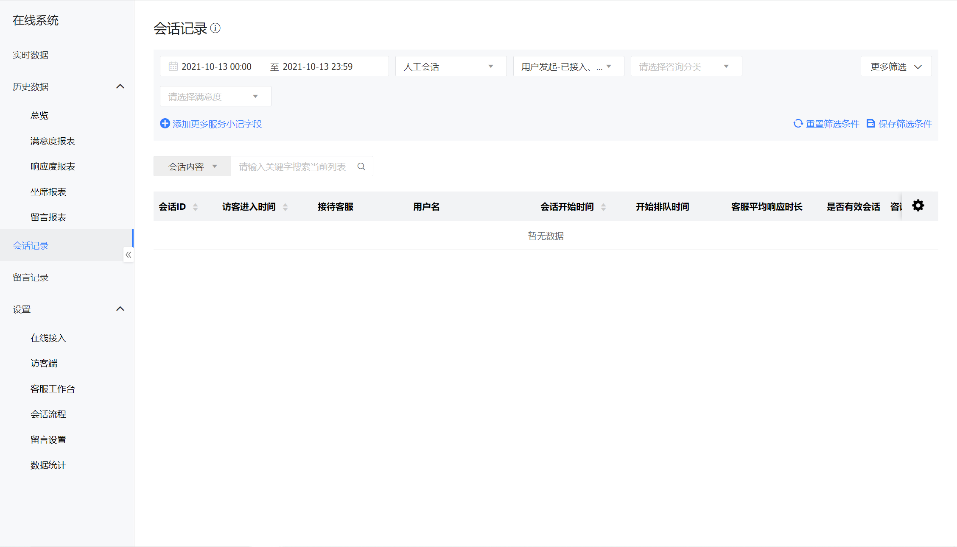The width and height of the screenshot is (957, 547).
Task: Click the save disk icon
Action: coord(870,123)
